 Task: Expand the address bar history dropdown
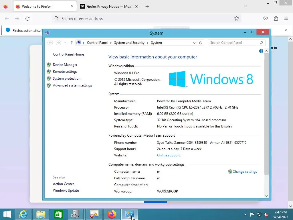point(194,43)
